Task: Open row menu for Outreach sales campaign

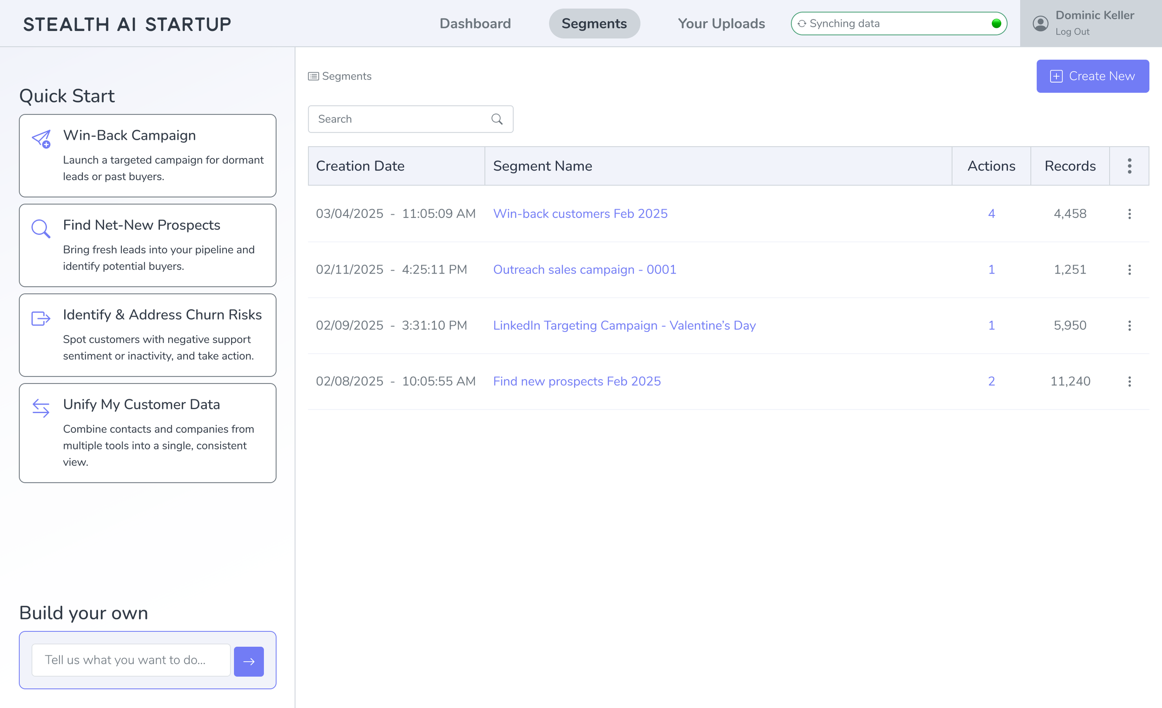Action: pyautogui.click(x=1129, y=269)
